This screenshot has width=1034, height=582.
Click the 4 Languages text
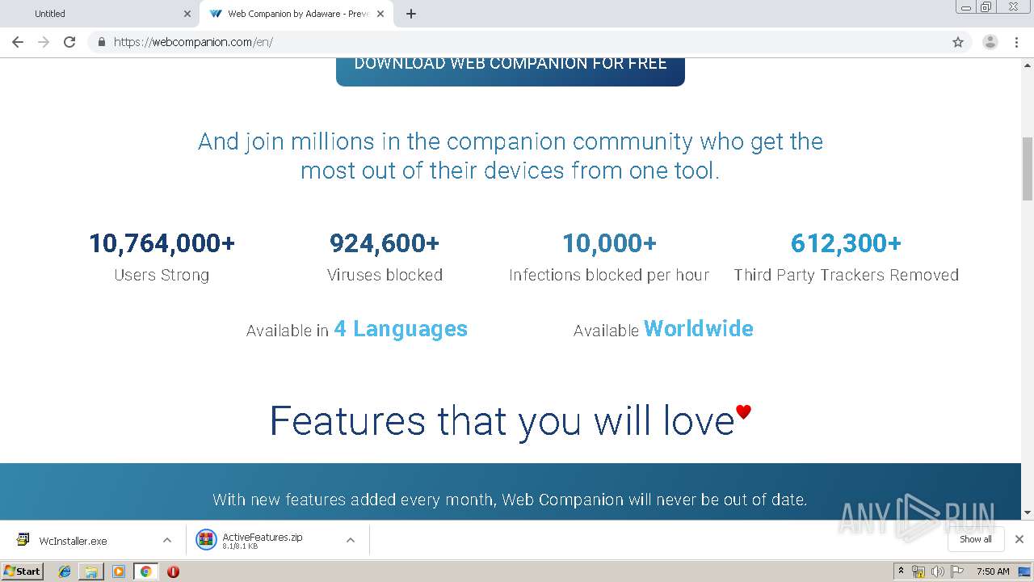401,329
